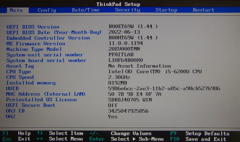This screenshot has height=142, width=240.
Task: Click model value 20EV000TMN
Action: (x=124, y=49)
